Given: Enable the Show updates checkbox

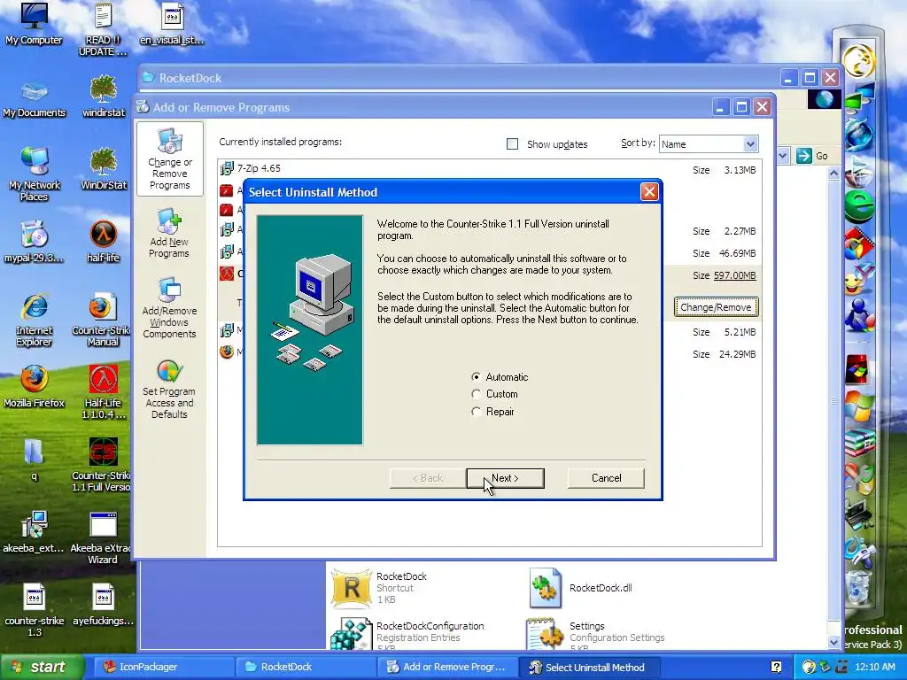Looking at the screenshot, I should pyautogui.click(x=512, y=144).
